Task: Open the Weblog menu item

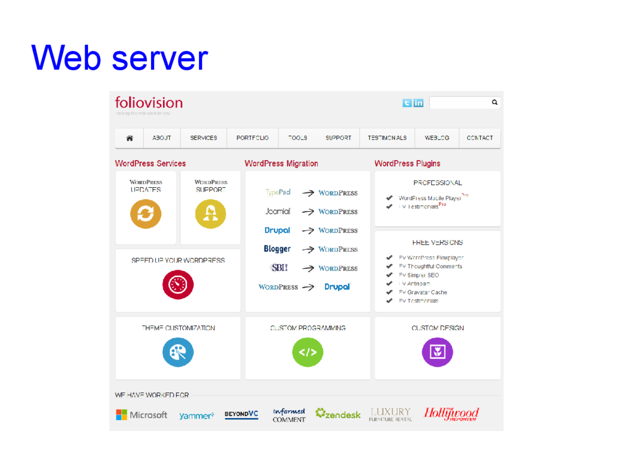Action: pyautogui.click(x=437, y=138)
